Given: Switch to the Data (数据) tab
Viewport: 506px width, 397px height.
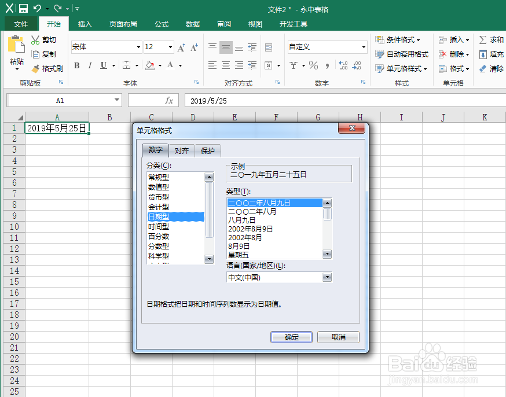Looking at the screenshot, I should [x=193, y=24].
